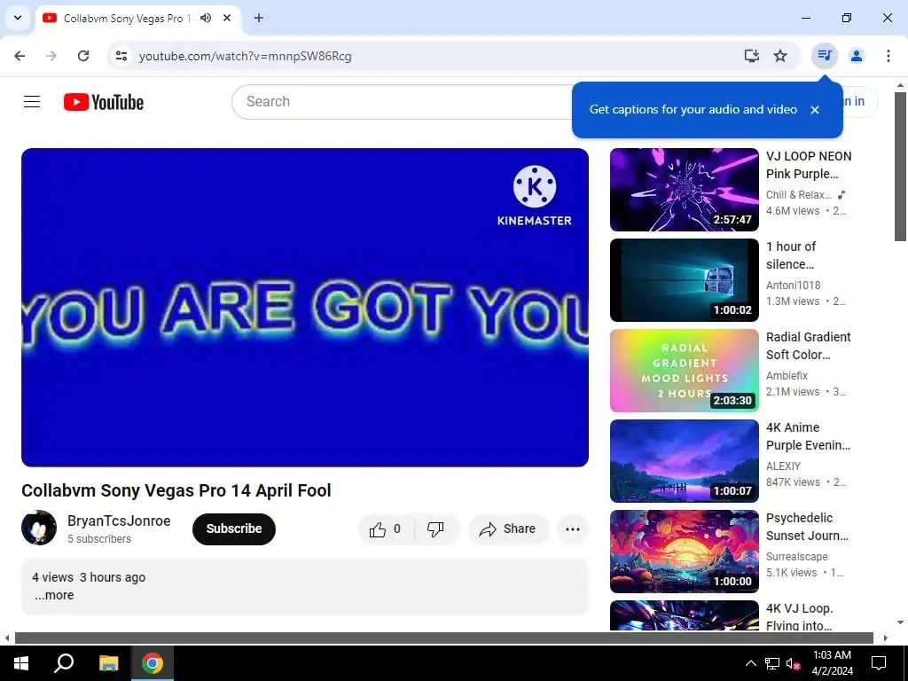Open Radial Gradient mood lights thumbnail

click(x=684, y=371)
